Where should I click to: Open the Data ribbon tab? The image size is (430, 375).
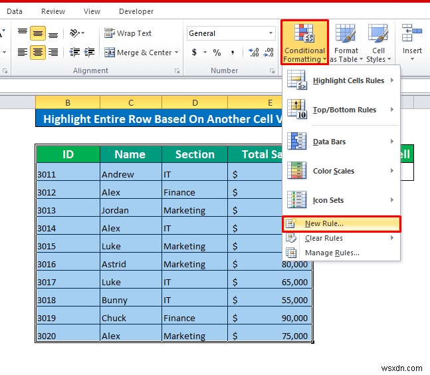15,11
